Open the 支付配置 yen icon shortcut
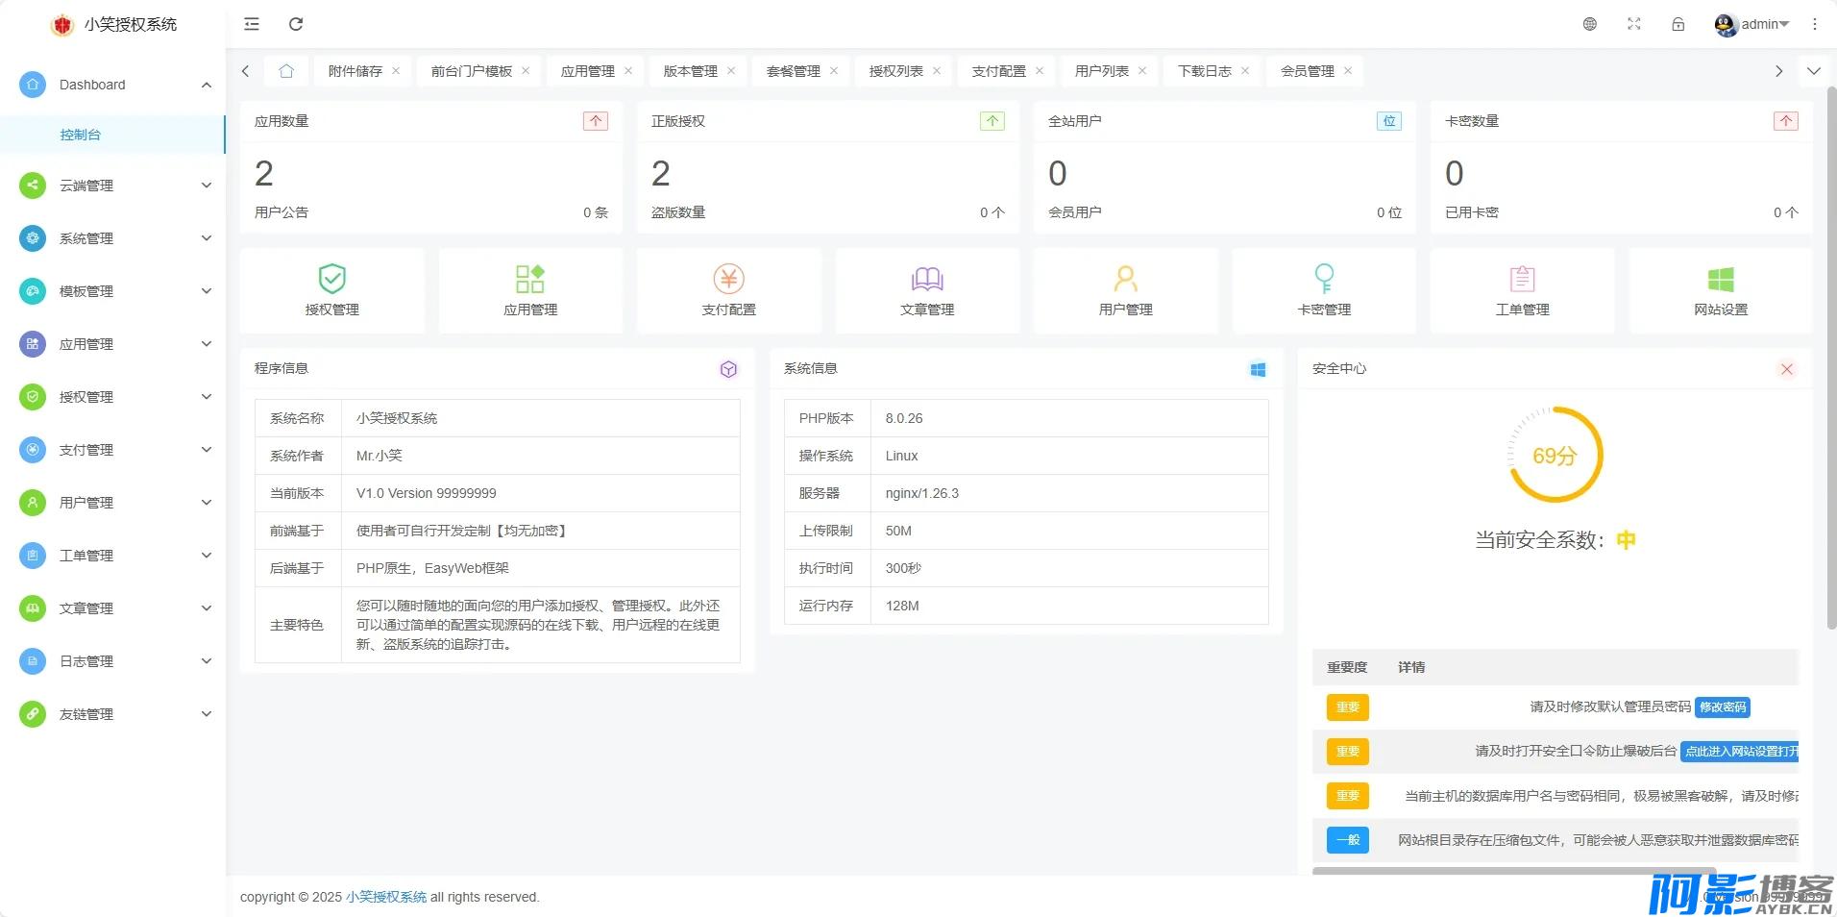The image size is (1837, 917). click(x=728, y=279)
